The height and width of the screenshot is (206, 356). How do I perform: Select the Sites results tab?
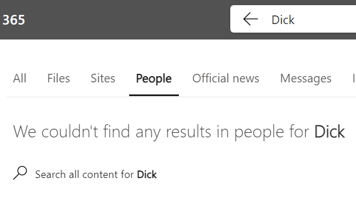pos(103,78)
